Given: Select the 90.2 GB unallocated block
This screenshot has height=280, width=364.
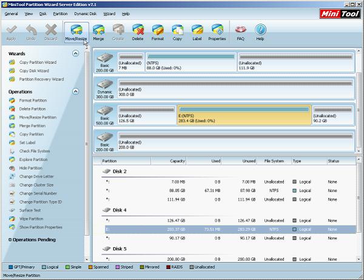Looking at the screenshot, I should point(333,115).
